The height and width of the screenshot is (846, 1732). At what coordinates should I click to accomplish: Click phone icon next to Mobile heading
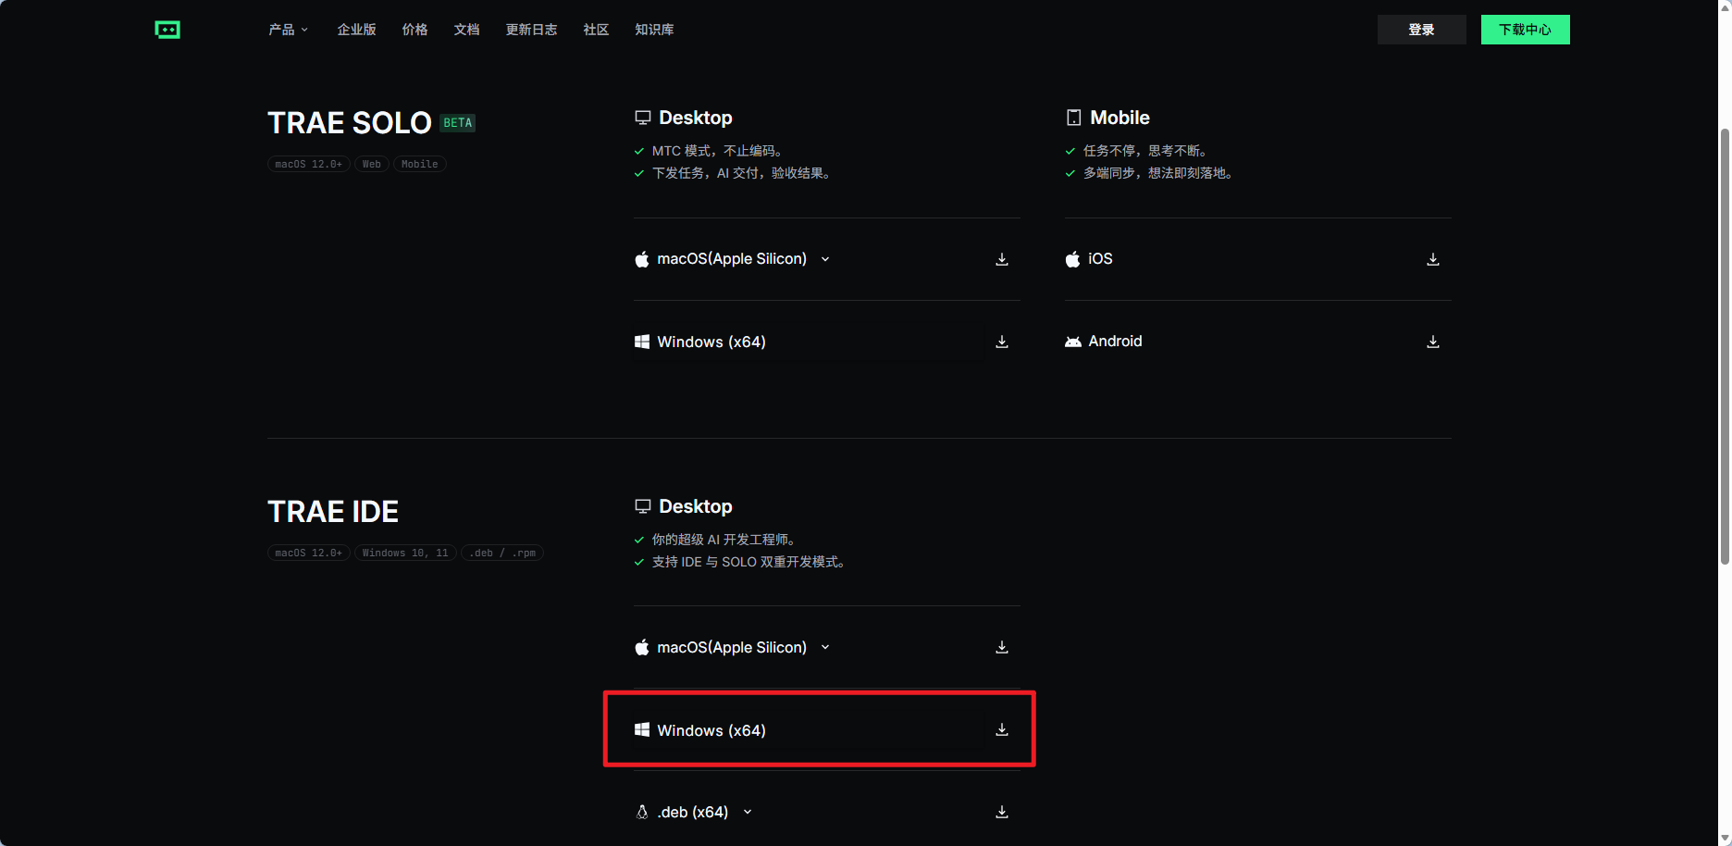1073,118
